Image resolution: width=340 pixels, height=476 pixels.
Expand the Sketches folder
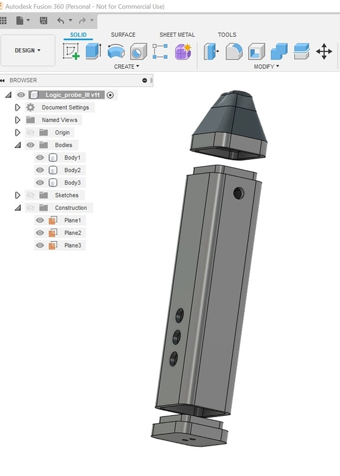18,195
